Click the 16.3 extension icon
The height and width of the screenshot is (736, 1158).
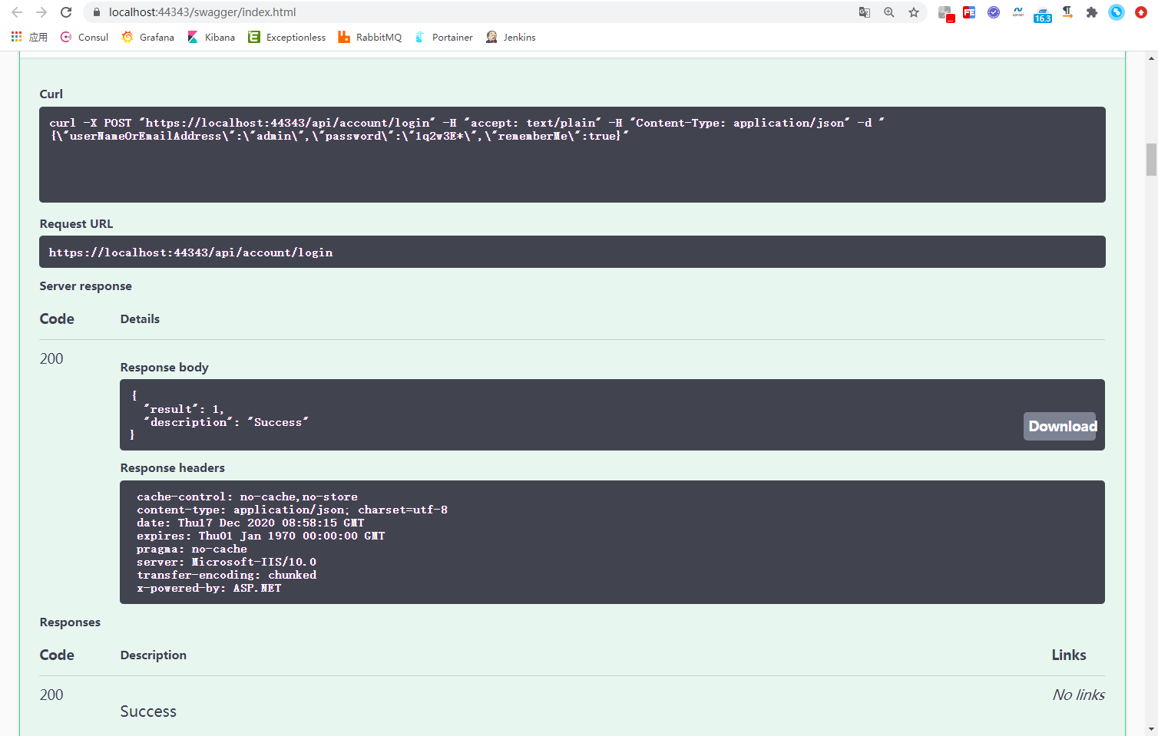point(1042,12)
